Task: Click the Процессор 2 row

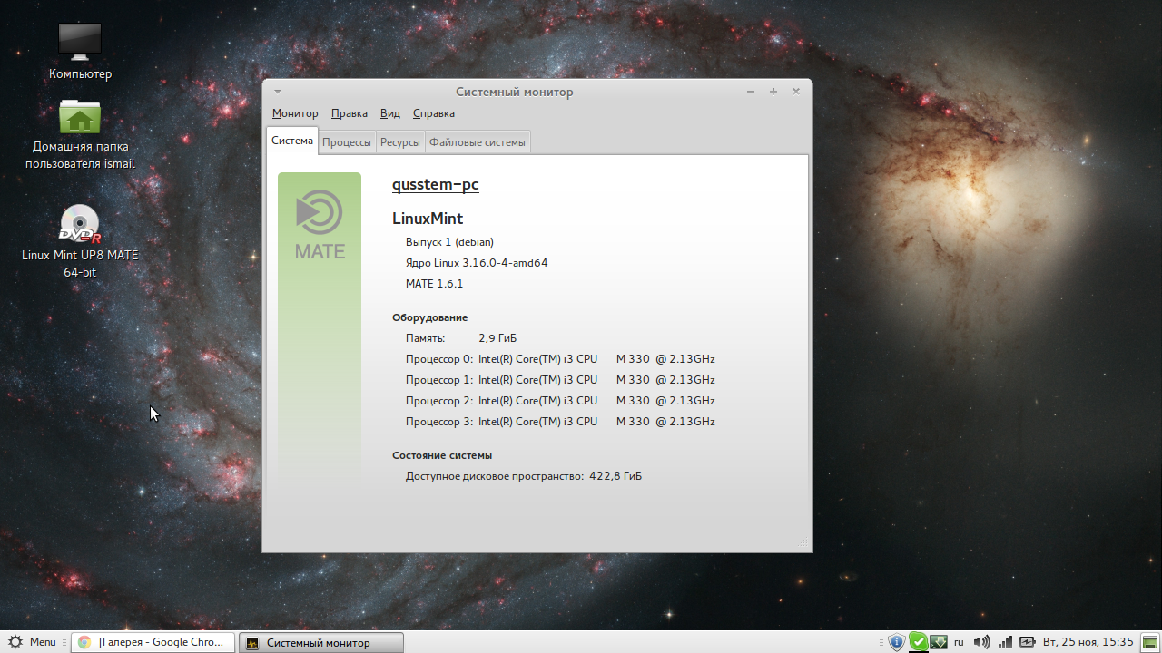Action: [x=560, y=401]
